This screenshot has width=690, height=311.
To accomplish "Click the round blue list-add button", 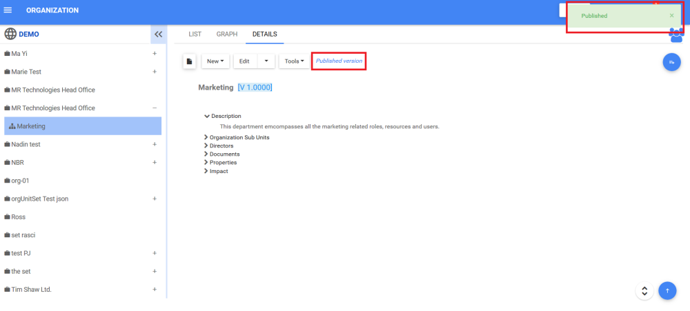I will click(x=671, y=63).
